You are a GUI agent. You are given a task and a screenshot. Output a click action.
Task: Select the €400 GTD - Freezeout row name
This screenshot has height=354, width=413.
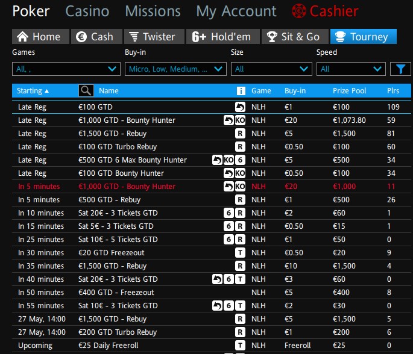[116, 292]
